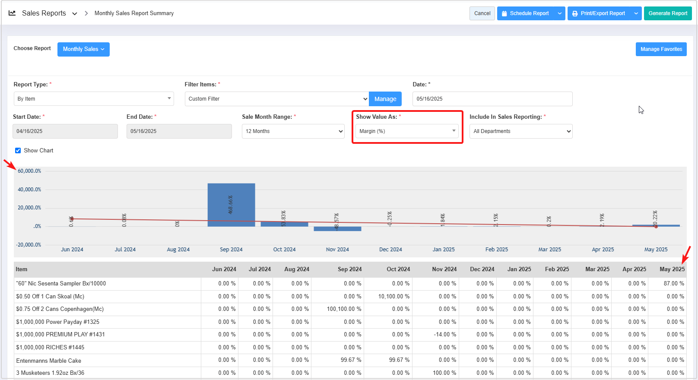This screenshot has height=380, width=698.
Task: Open the Monthly Sales report chooser
Action: tap(83, 49)
